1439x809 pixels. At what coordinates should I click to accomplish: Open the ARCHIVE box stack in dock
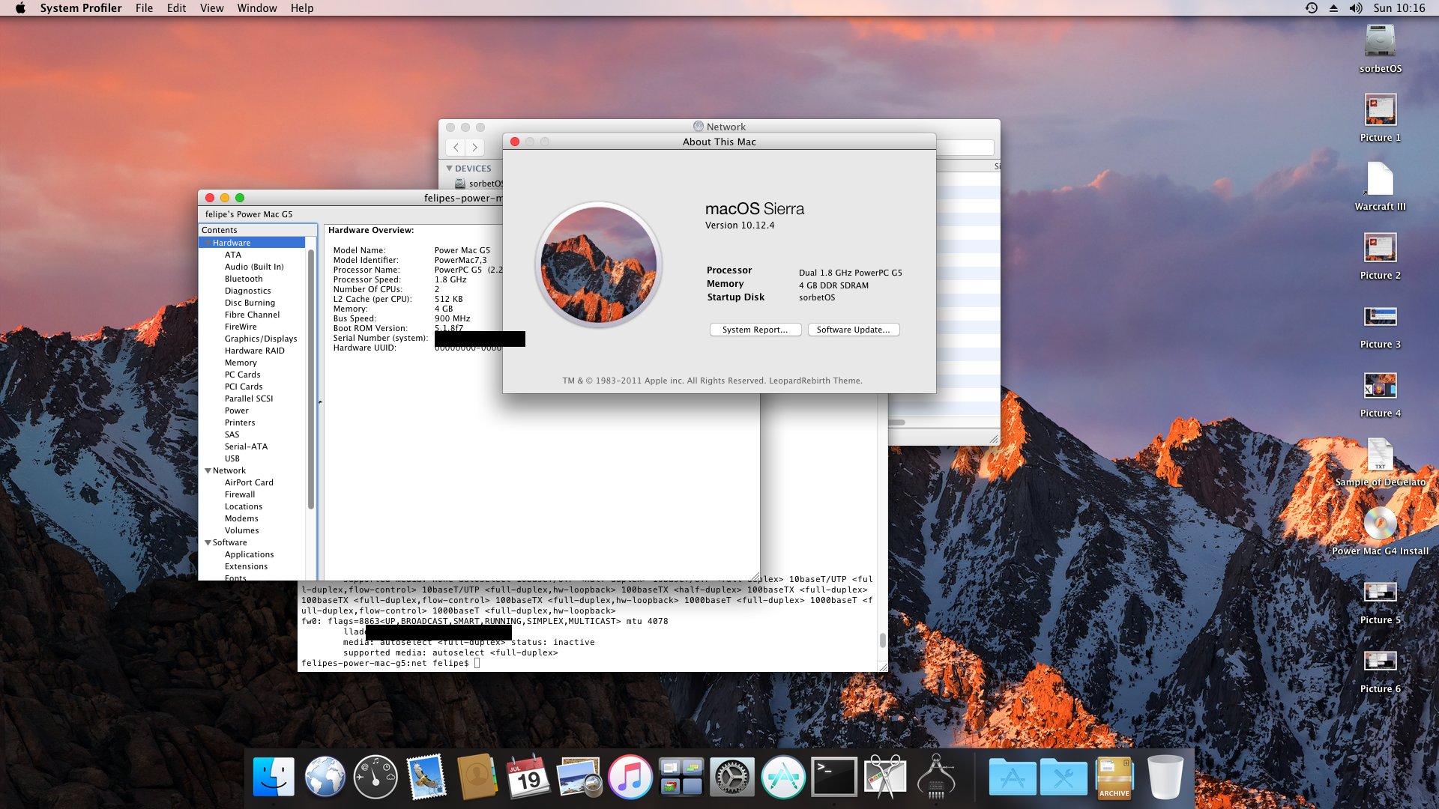1114,777
